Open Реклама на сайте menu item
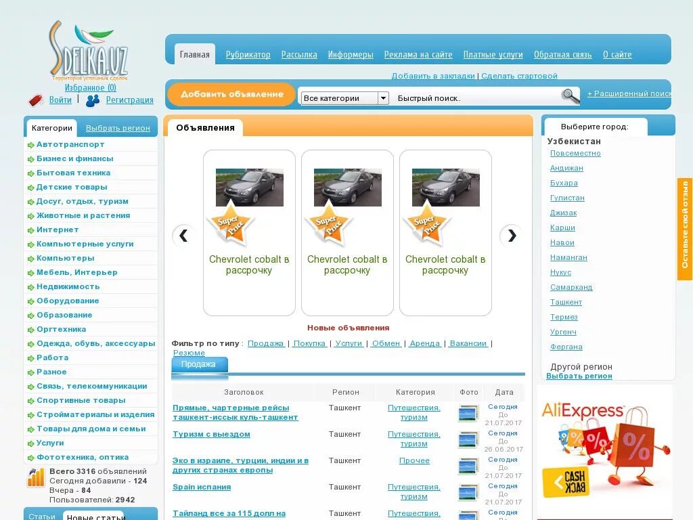Viewport: 693px width, 520px height. [x=418, y=54]
